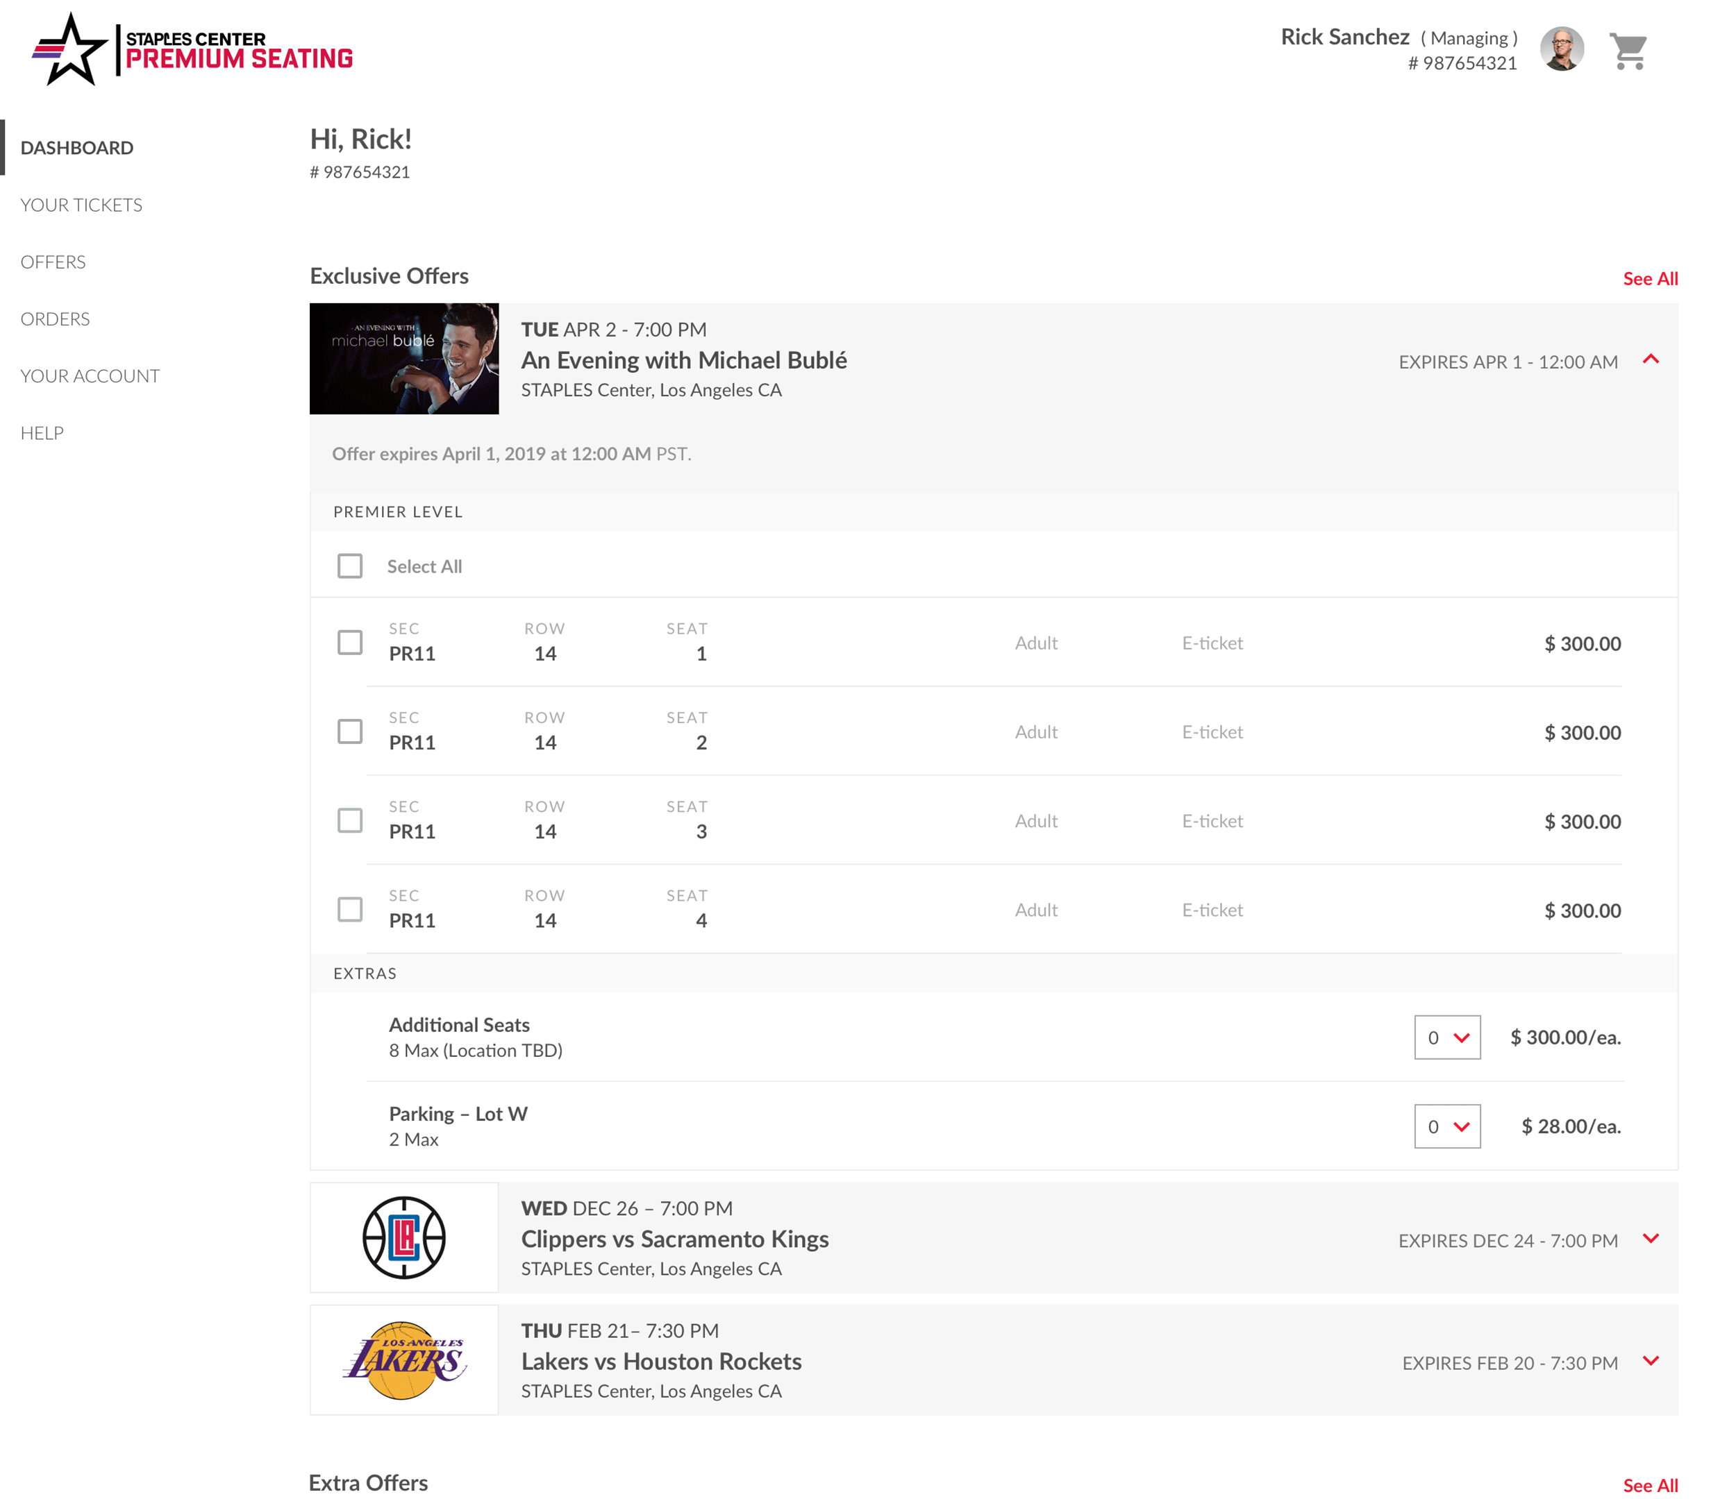Tick checkbox for PR11 seat 3
Image resolution: width=1711 pixels, height=1499 pixels.
click(350, 820)
